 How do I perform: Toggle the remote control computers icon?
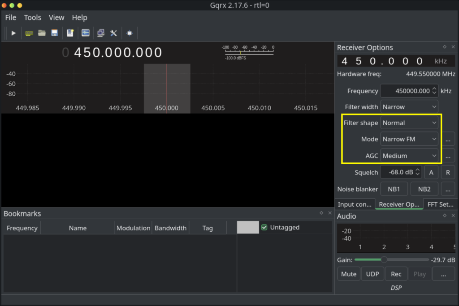[x=101, y=33]
